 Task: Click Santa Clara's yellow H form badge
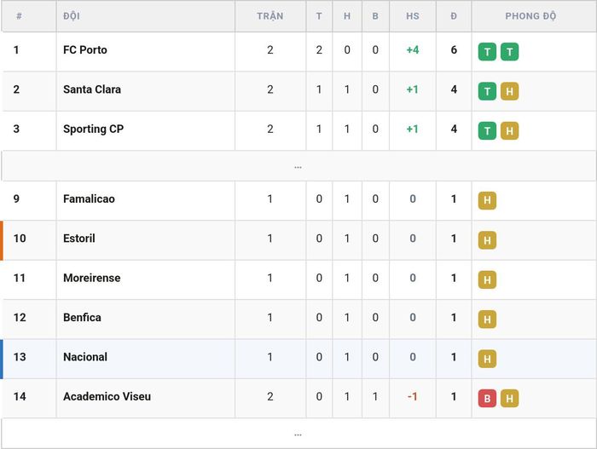[x=509, y=91]
